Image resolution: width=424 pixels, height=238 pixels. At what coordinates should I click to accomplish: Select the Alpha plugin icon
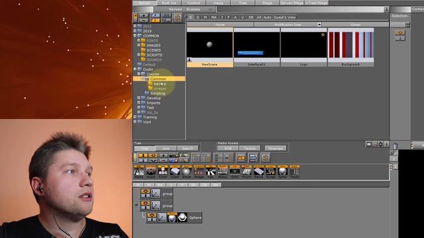click(x=138, y=172)
